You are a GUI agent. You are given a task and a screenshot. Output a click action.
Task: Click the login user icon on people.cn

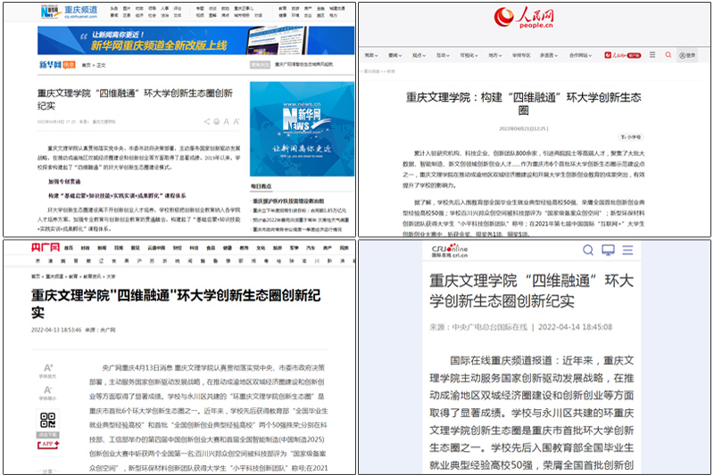[686, 54]
